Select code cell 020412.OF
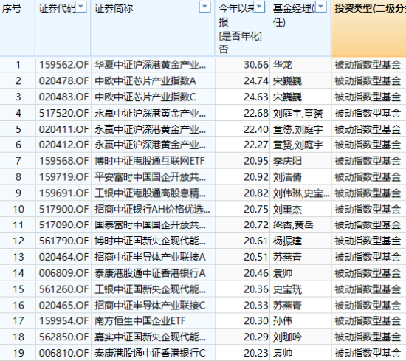Screen dimensions: 406x361 click(x=63, y=145)
